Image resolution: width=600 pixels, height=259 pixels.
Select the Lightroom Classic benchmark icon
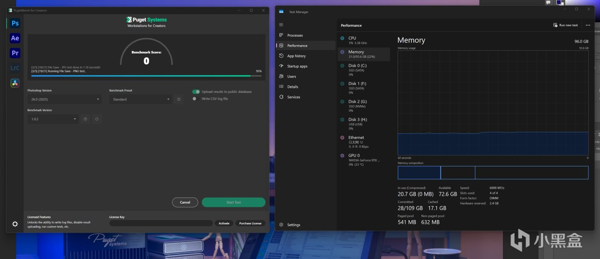[15, 68]
